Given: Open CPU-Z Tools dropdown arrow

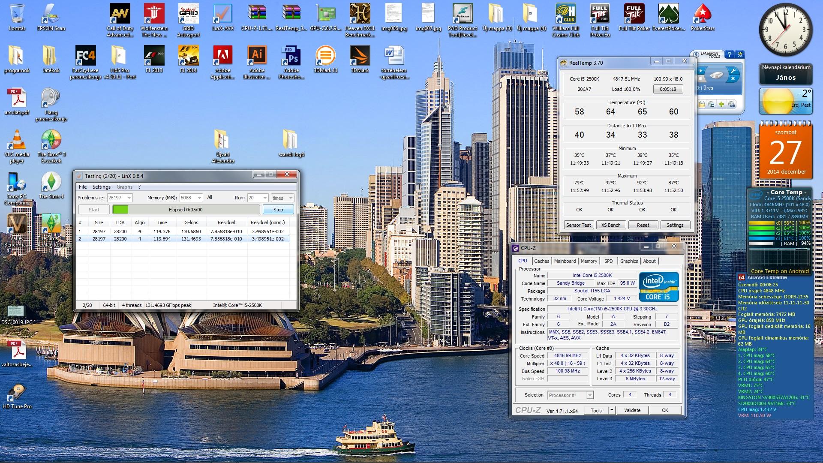Looking at the screenshot, I should point(612,410).
